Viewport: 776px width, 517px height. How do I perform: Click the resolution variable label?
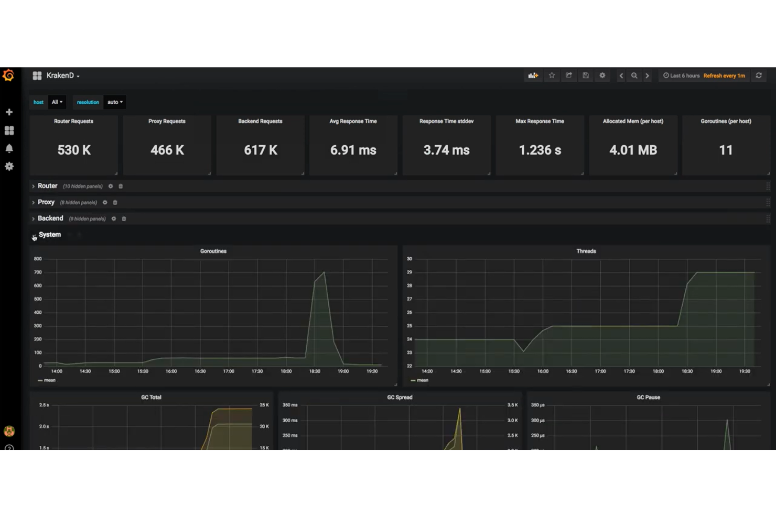pos(88,102)
